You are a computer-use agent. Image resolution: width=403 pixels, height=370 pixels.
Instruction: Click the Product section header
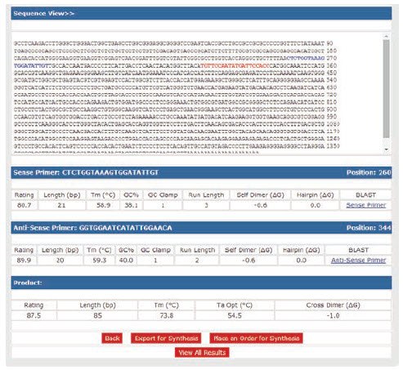point(201,283)
